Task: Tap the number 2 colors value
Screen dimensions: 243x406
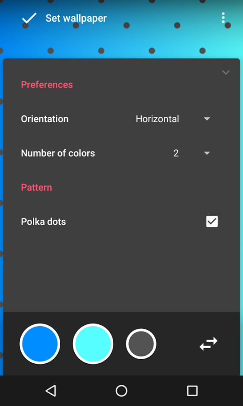Action: (x=176, y=153)
